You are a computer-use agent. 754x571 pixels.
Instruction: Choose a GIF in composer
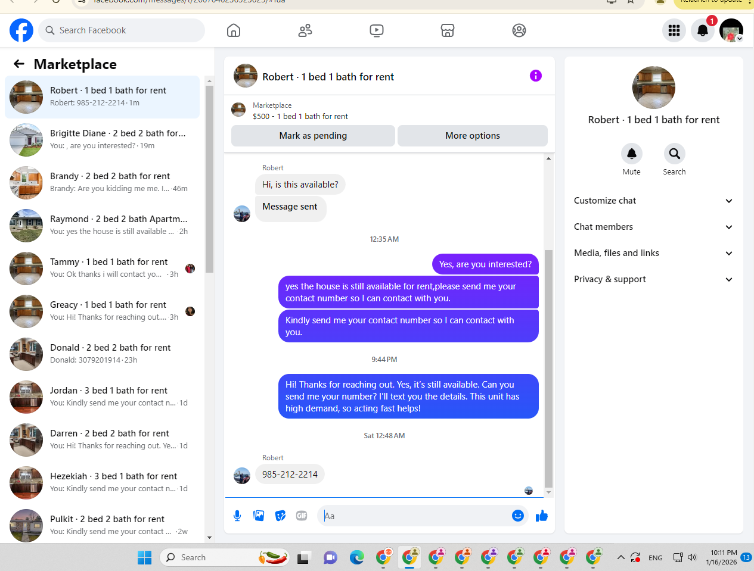302,516
